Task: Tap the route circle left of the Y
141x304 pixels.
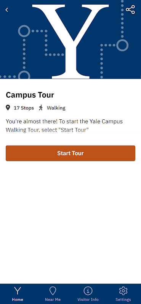Action: (24, 31)
